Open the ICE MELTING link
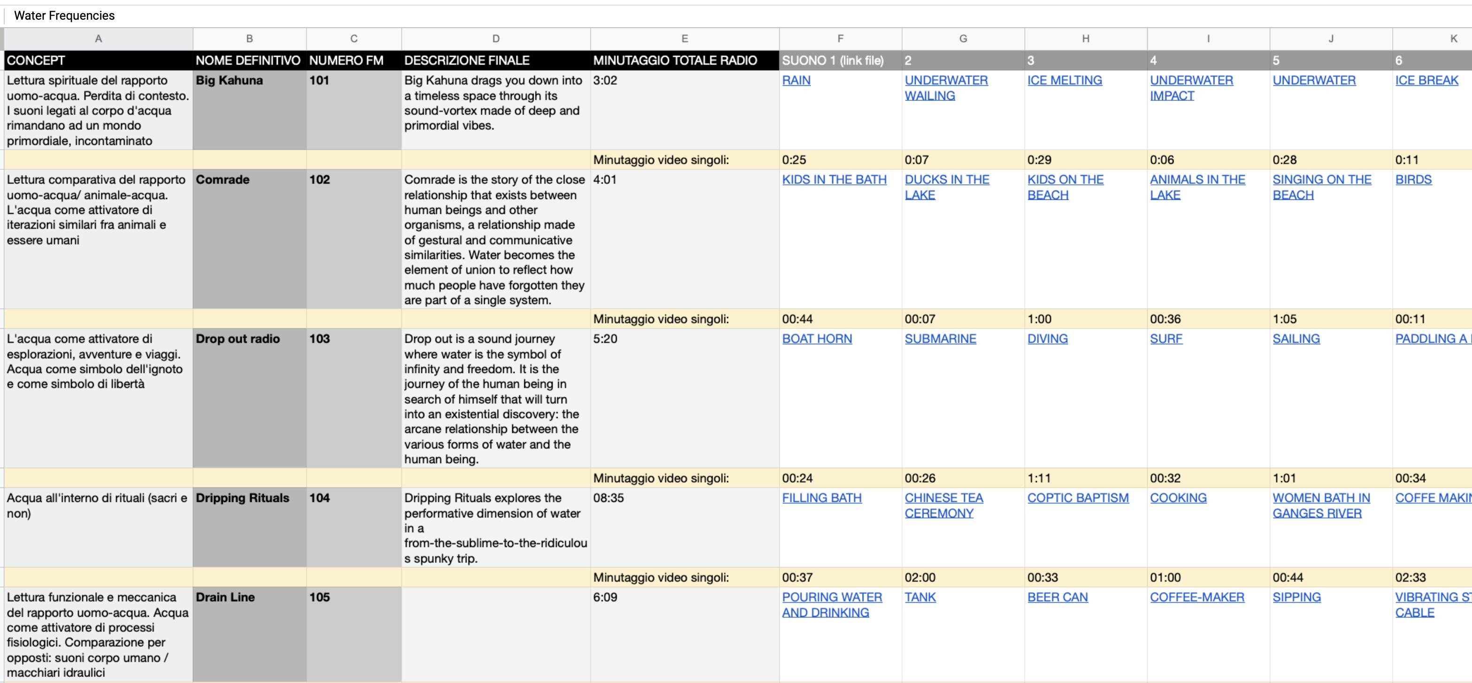This screenshot has width=1472, height=683. 1064,81
